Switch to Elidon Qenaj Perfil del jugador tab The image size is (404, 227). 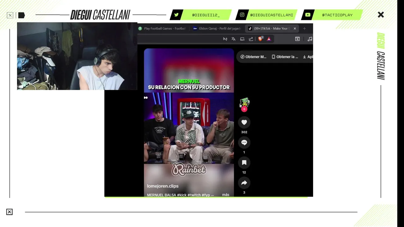point(217,28)
